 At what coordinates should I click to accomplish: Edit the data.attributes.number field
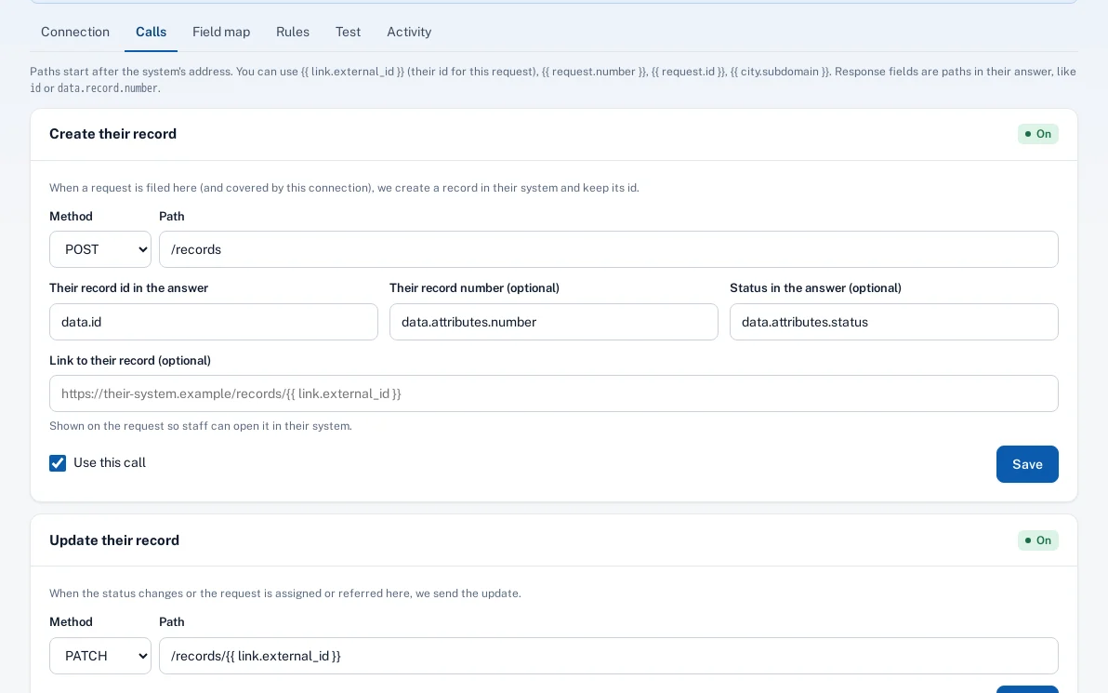tap(553, 322)
